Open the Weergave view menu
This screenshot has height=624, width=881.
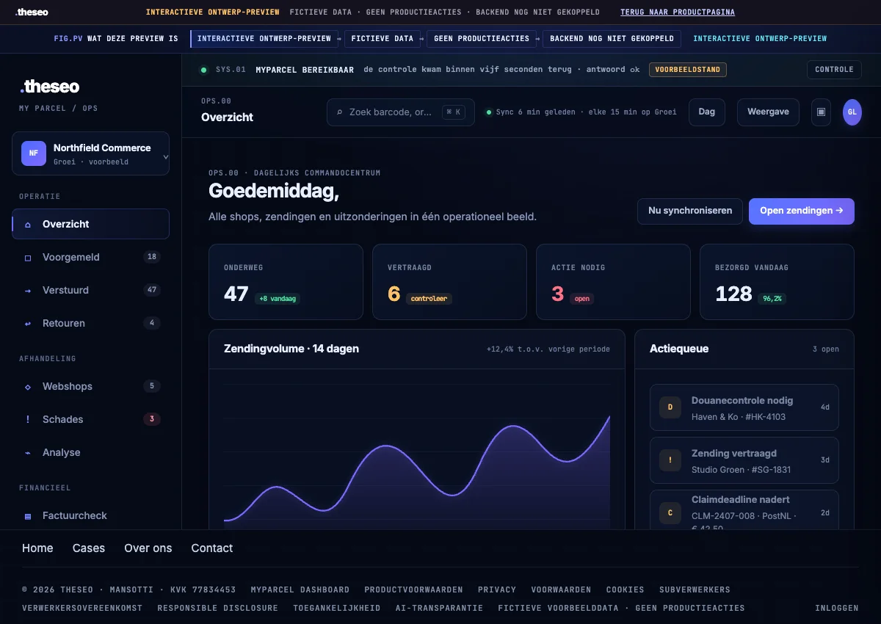(x=768, y=112)
